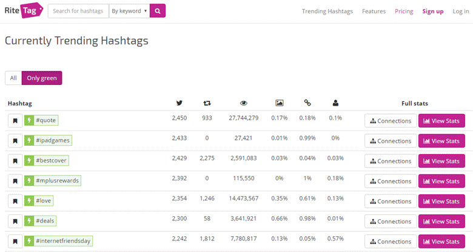Go to the Pricing page

pos(404,12)
